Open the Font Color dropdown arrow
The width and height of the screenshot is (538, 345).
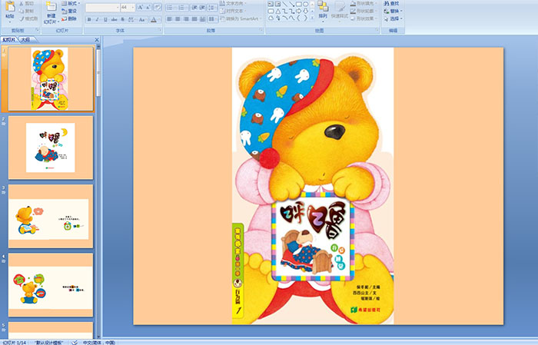[x=160, y=19]
